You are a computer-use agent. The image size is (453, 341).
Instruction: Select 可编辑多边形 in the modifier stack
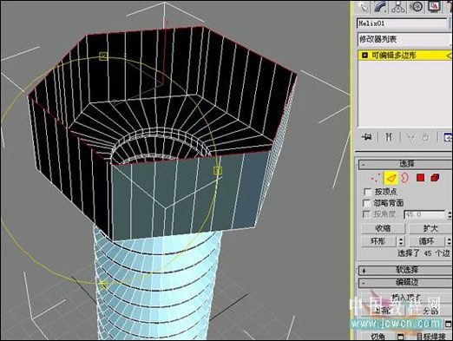(405, 56)
